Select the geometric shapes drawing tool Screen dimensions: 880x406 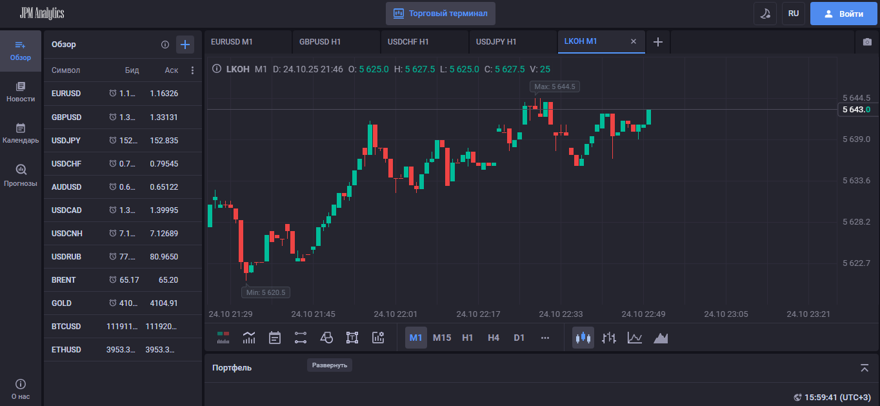click(326, 338)
